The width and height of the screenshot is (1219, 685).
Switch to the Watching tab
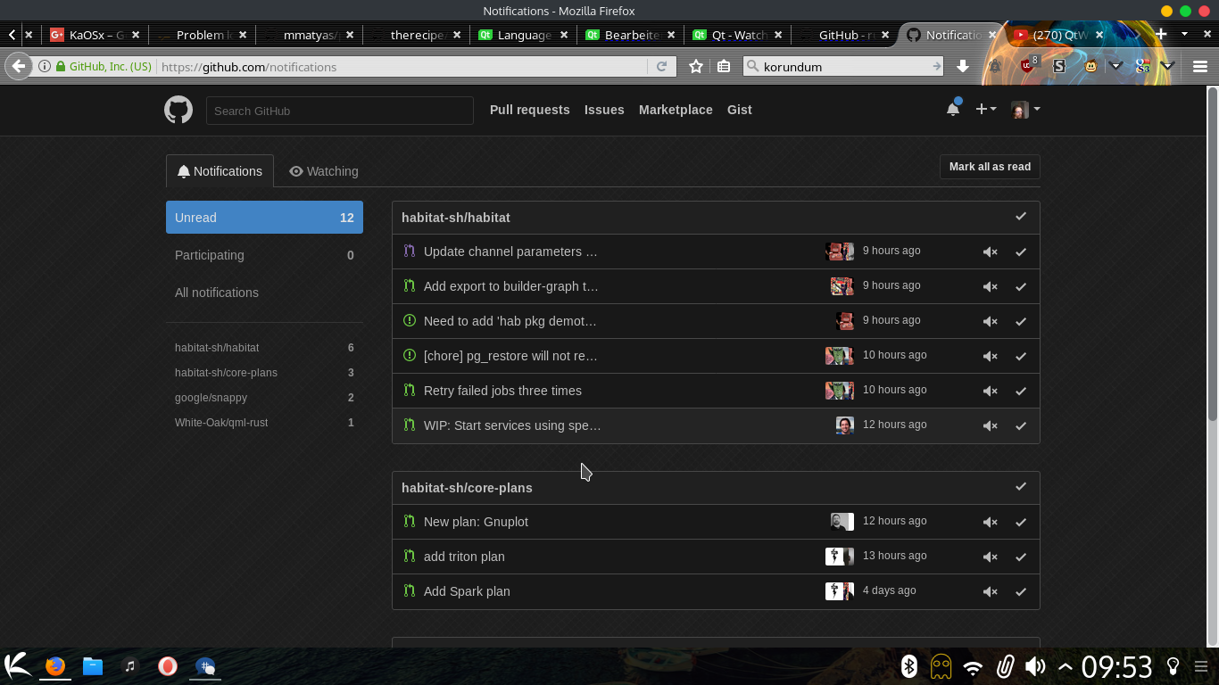pyautogui.click(x=323, y=170)
